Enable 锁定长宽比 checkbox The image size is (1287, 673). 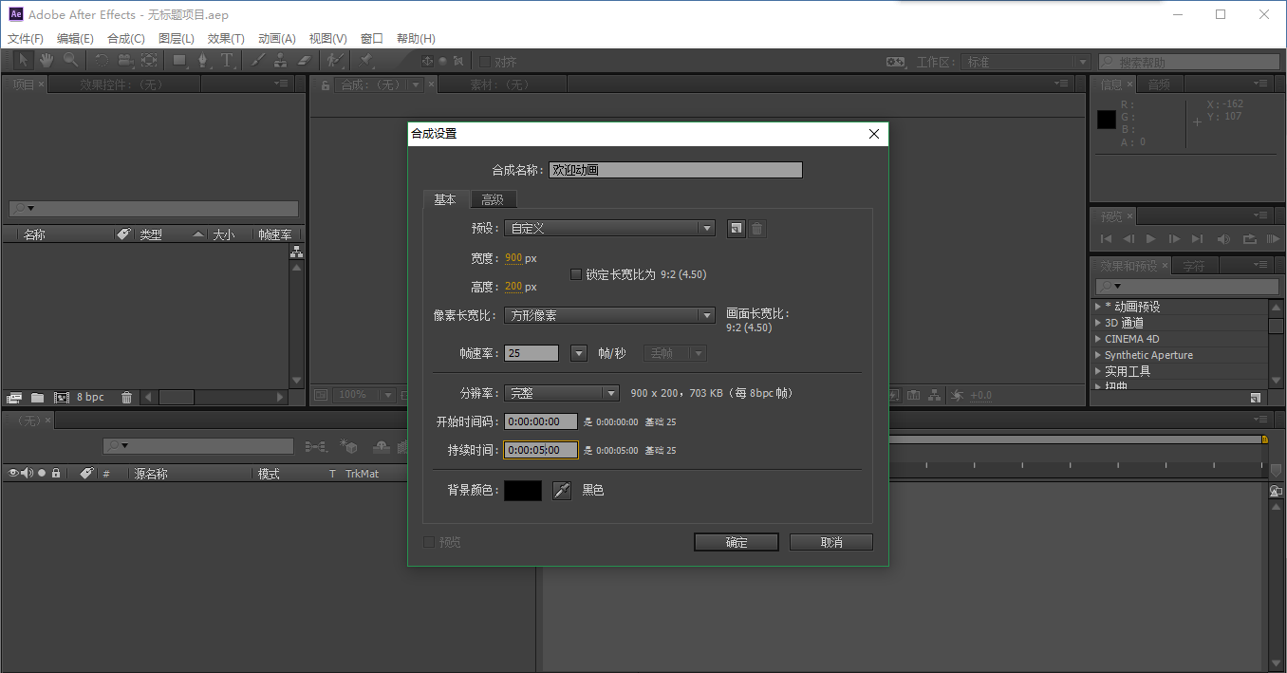[576, 274]
